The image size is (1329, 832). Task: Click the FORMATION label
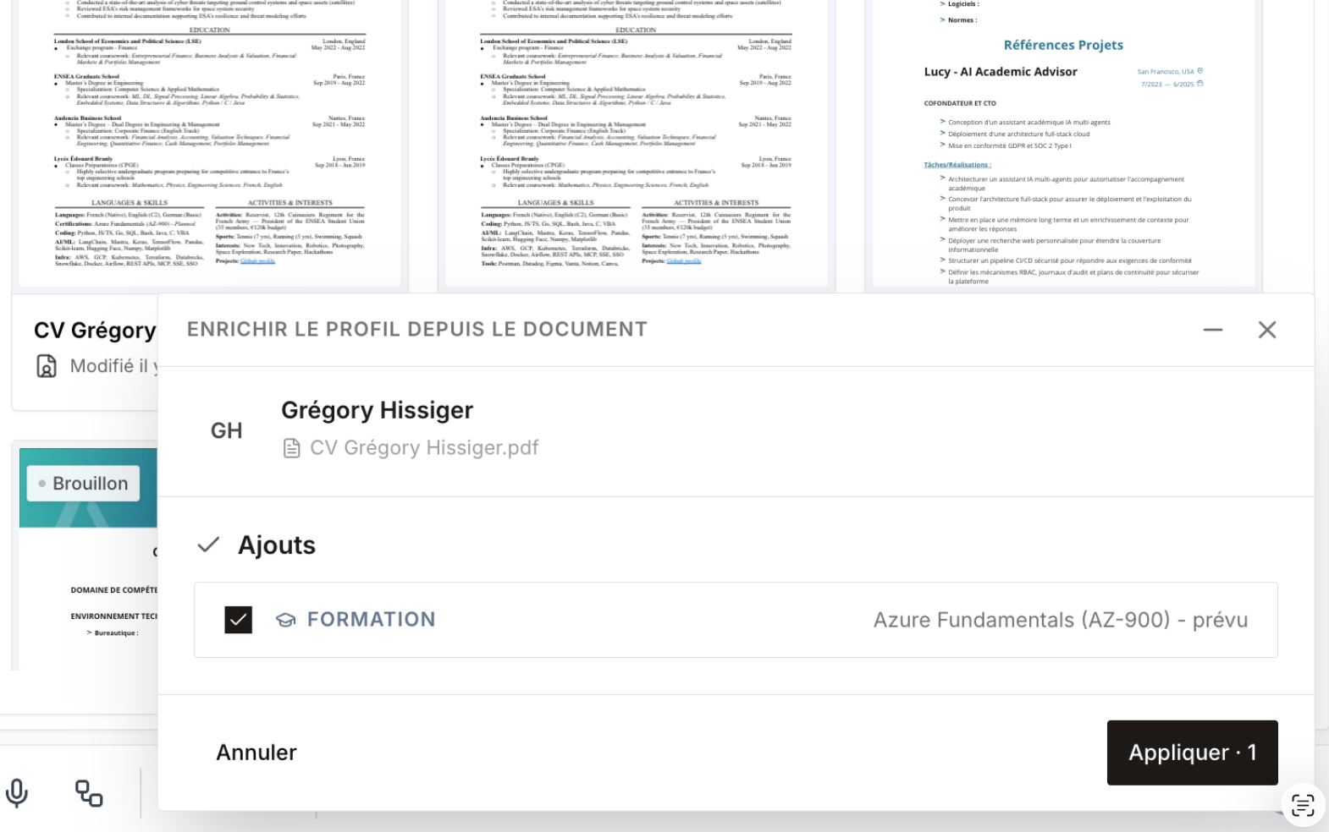[371, 620]
